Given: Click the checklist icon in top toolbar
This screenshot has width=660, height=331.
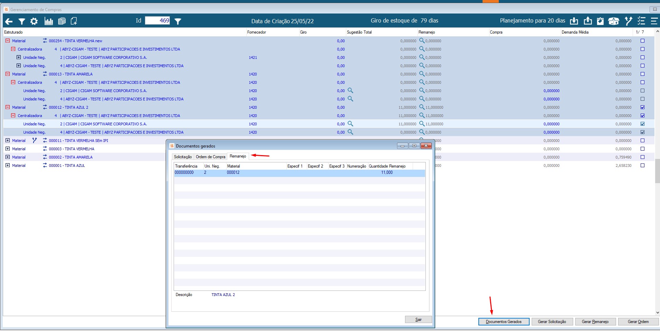Looking at the screenshot, I should pyautogui.click(x=641, y=21).
